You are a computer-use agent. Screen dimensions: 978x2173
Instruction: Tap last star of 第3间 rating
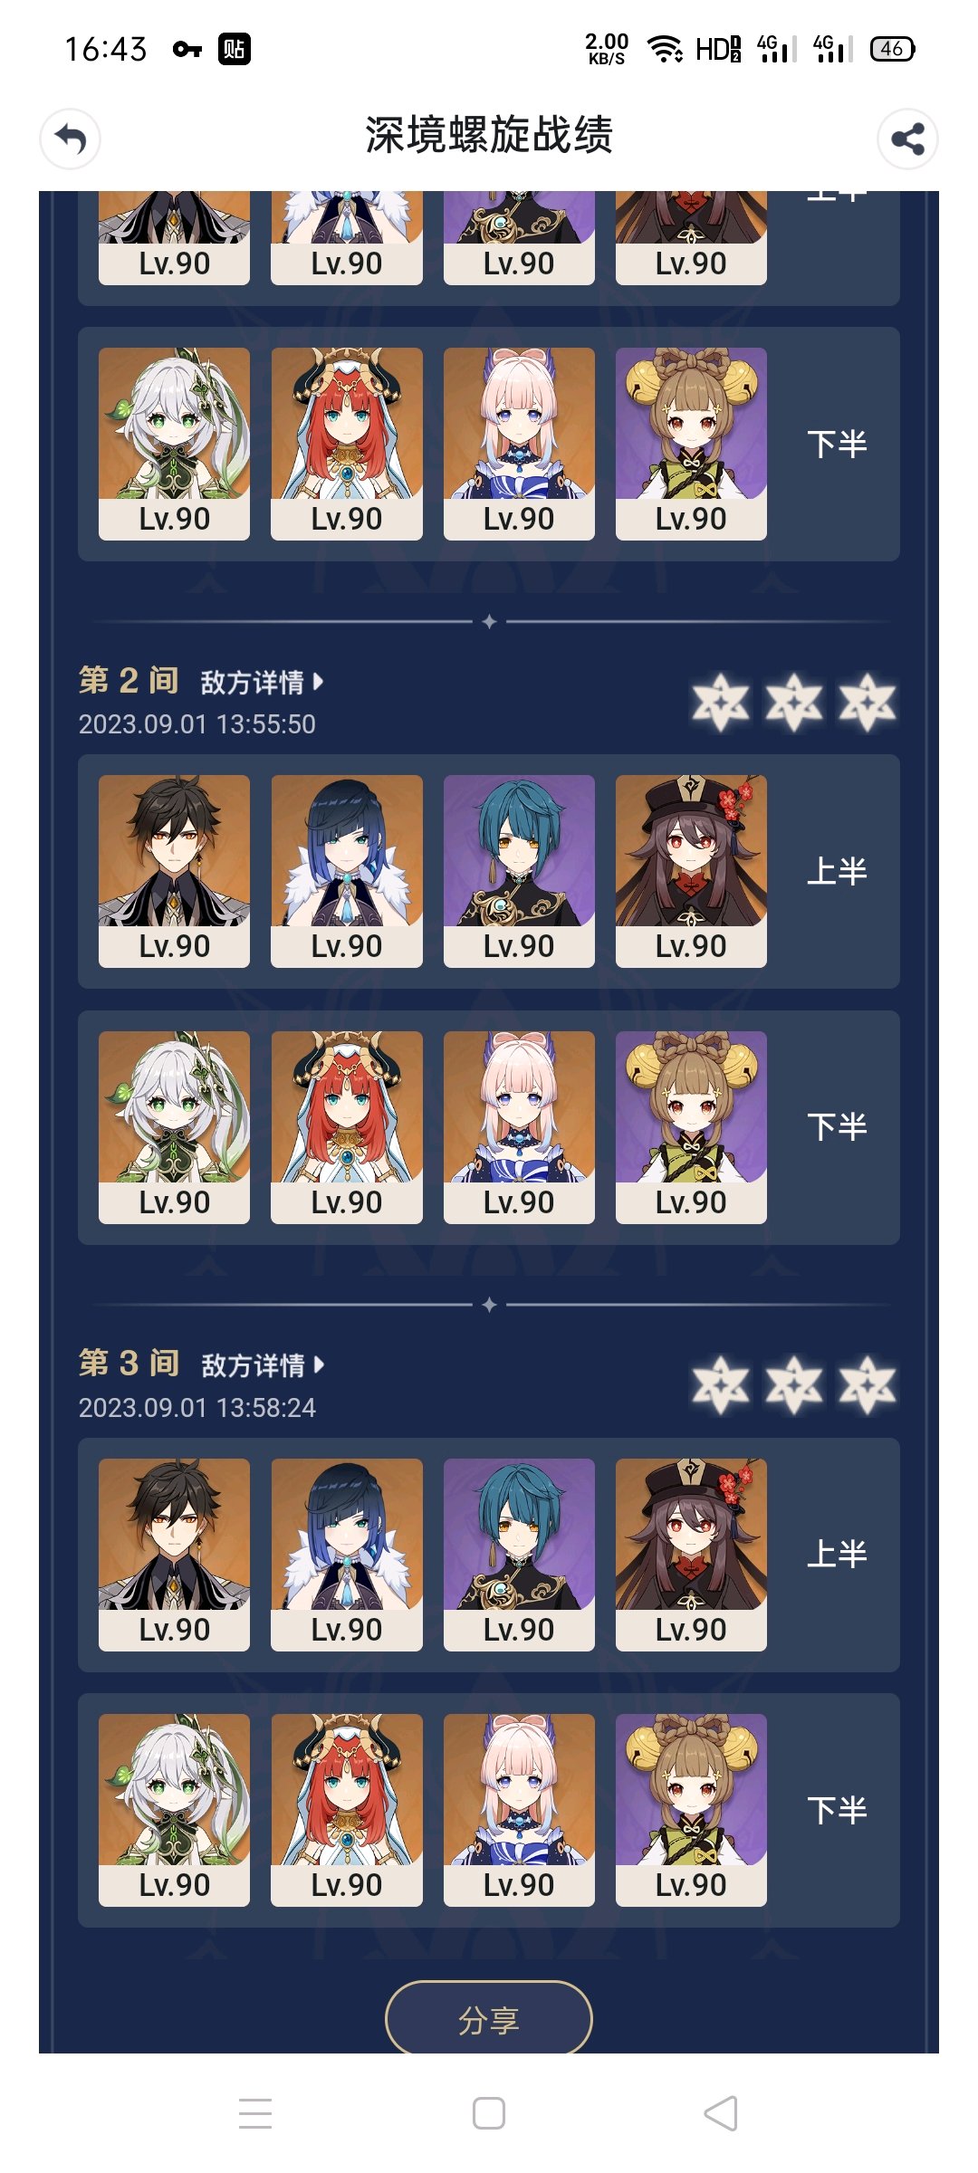coord(868,1384)
